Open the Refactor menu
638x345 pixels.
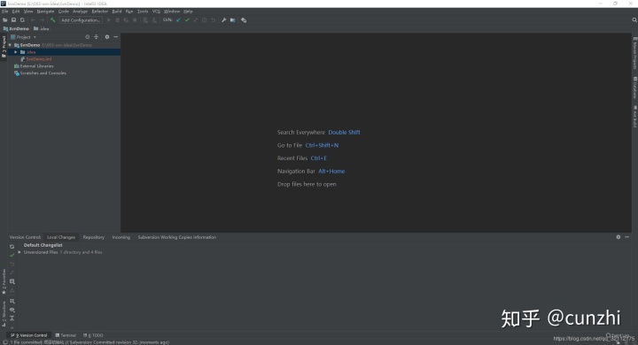99,11
